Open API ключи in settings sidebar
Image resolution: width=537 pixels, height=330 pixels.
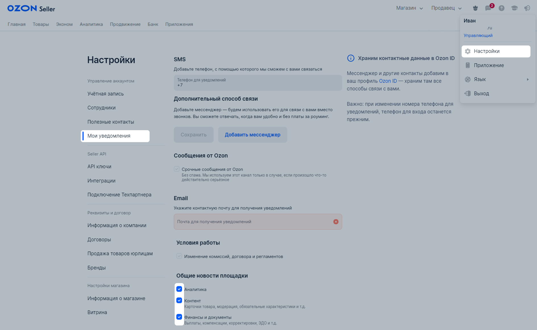point(99,167)
